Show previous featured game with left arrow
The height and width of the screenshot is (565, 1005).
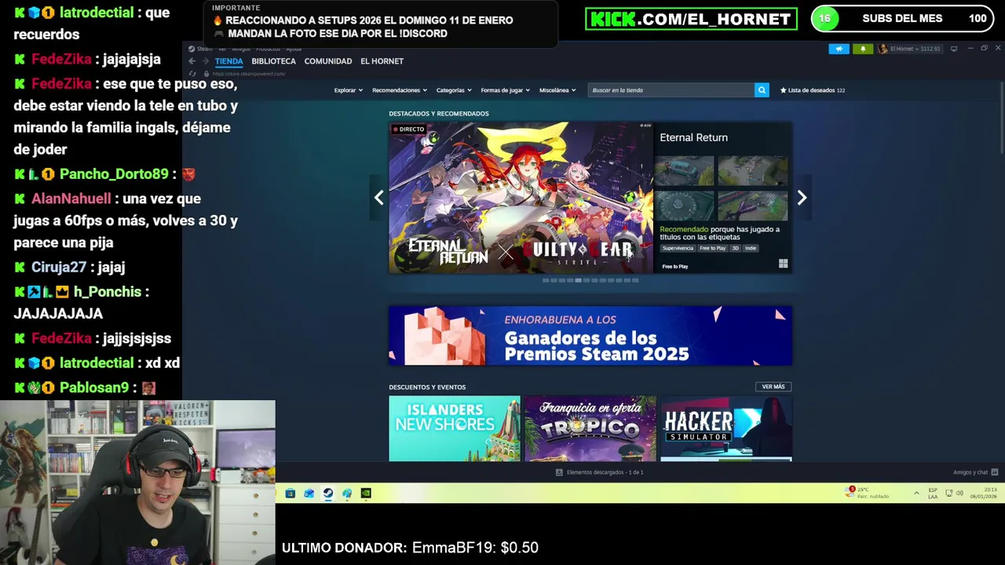[x=378, y=198]
